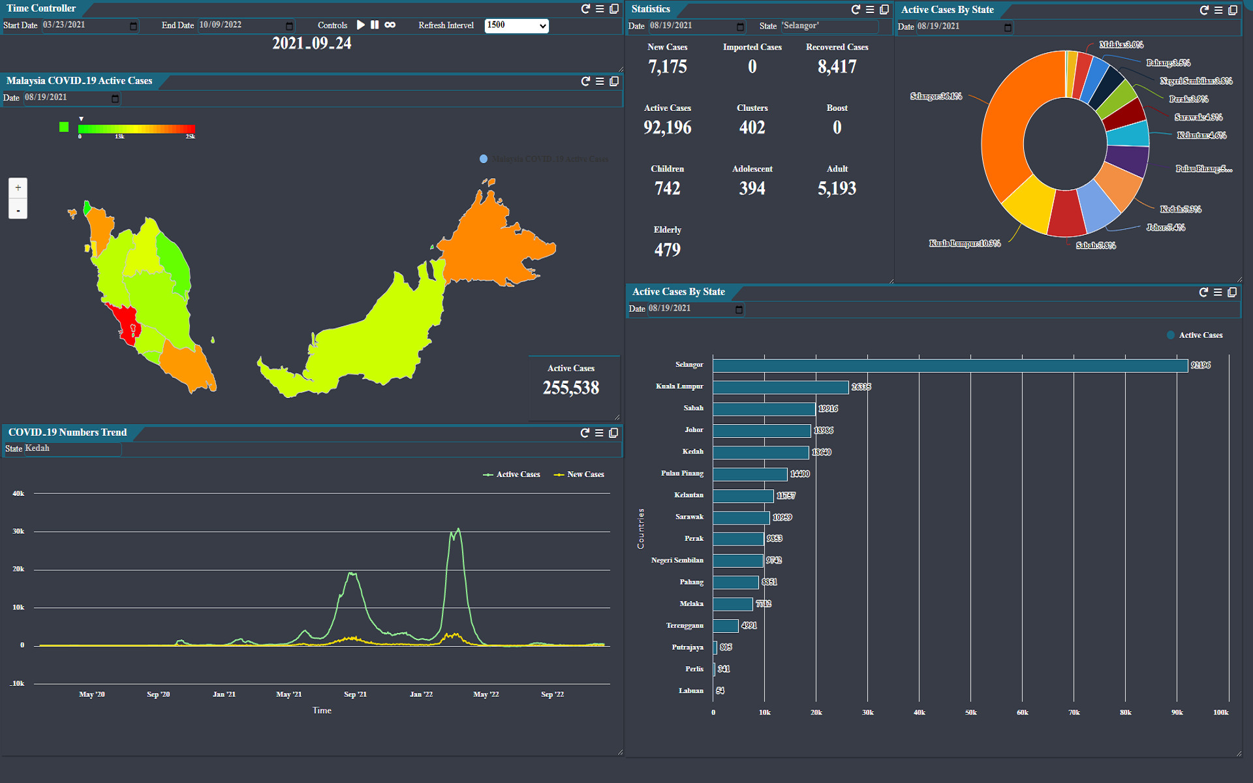Zoom out on the Malaysia map
This screenshot has height=783, width=1253.
point(18,210)
